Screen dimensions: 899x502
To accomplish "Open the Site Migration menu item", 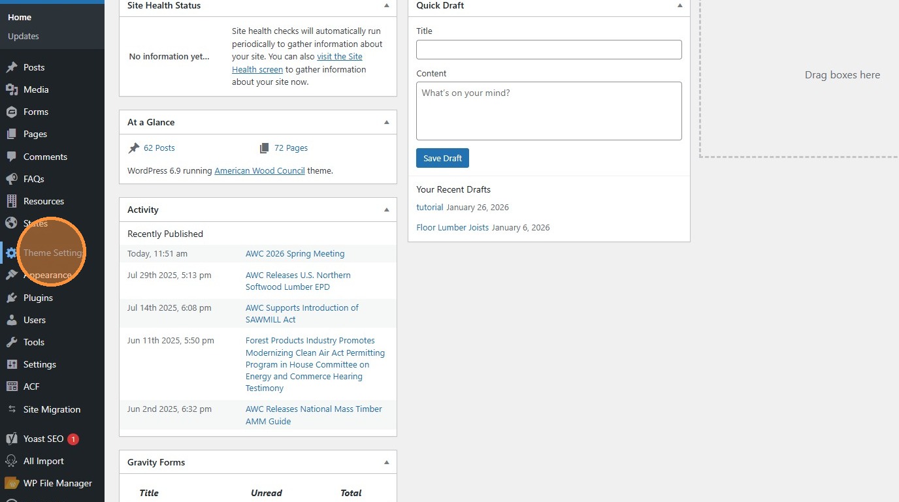I will (52, 409).
